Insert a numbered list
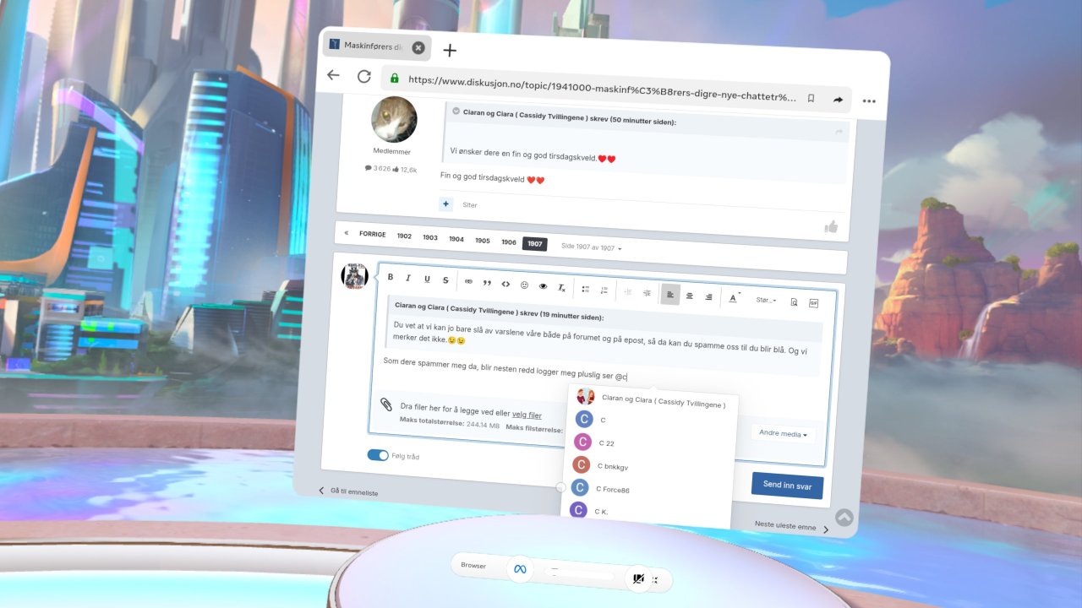Image resolution: width=1082 pixels, height=608 pixels. point(604,290)
